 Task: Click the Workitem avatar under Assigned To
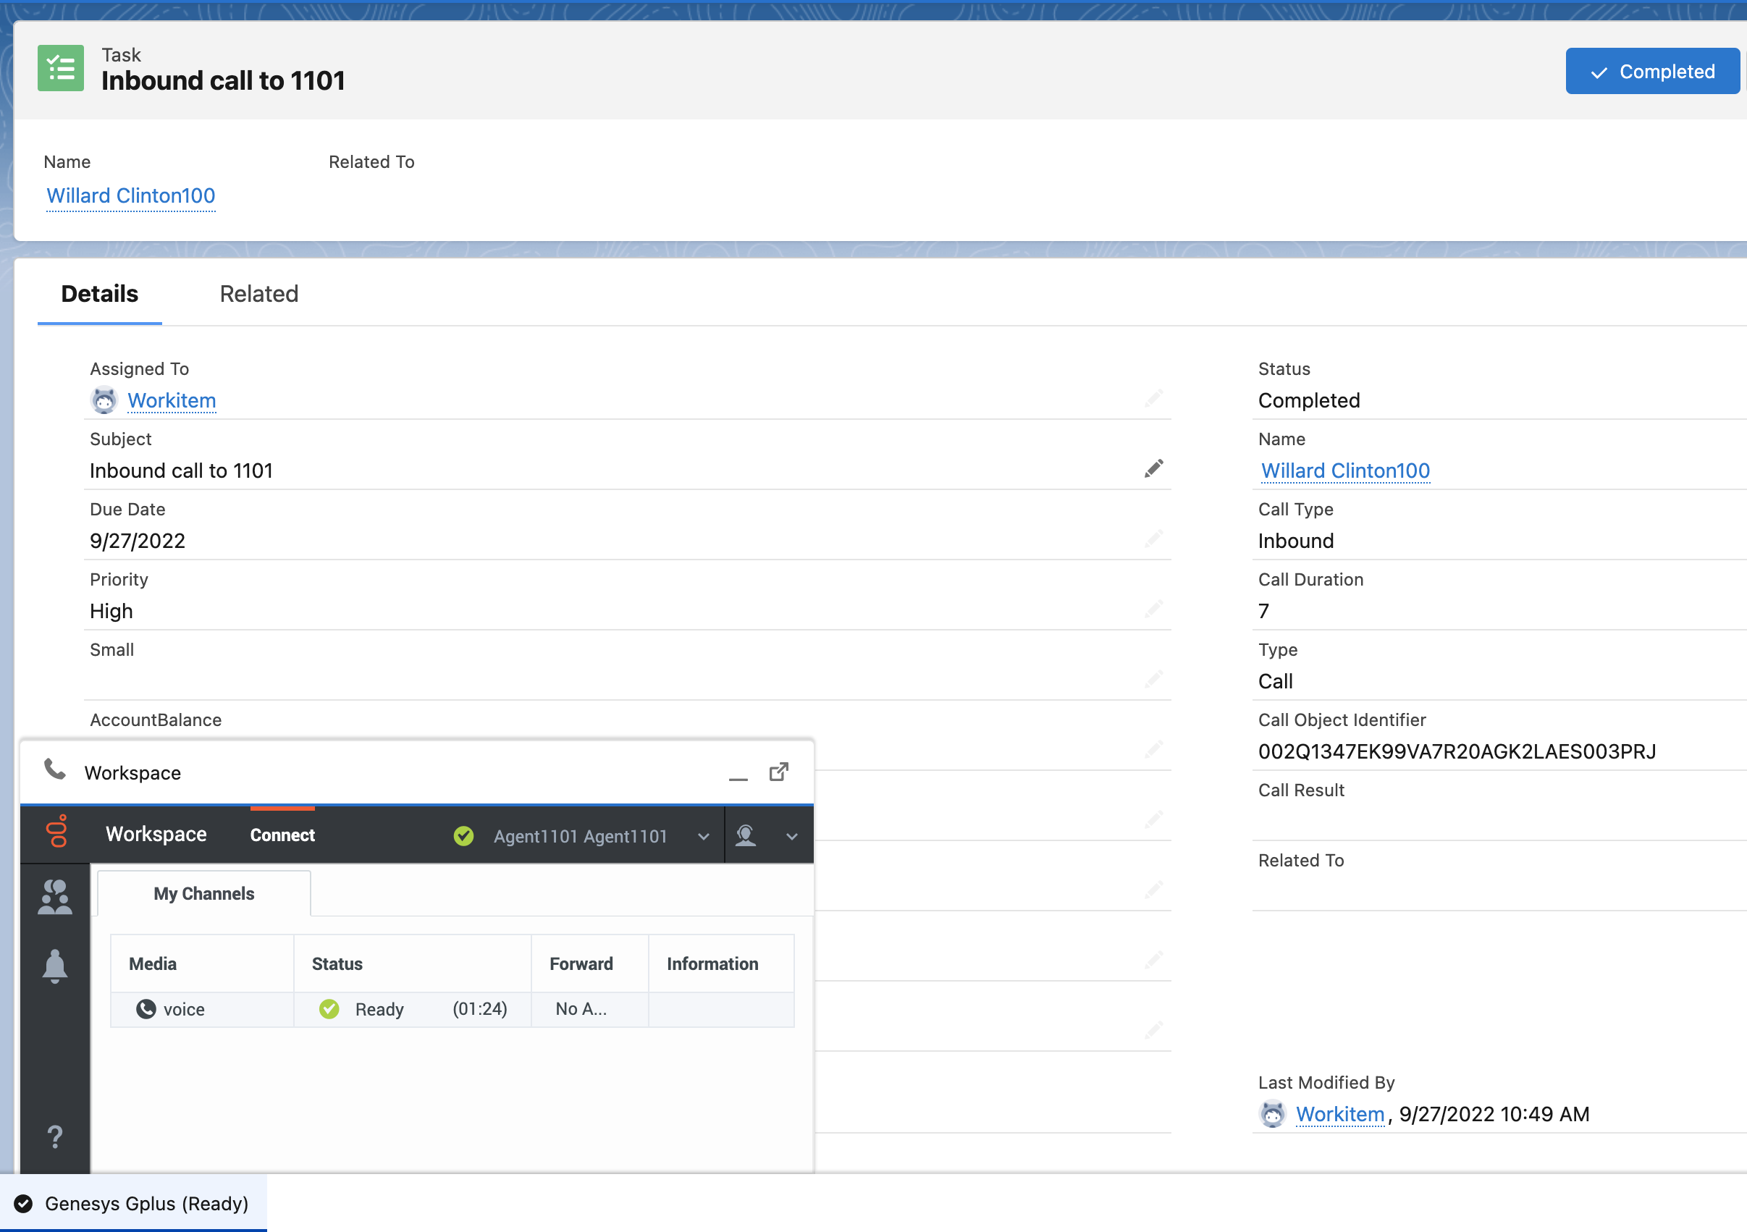[104, 400]
